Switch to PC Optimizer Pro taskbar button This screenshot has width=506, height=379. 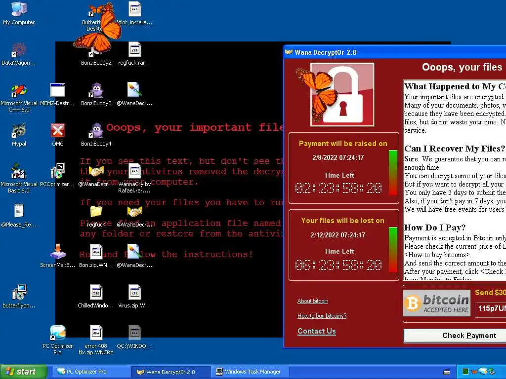point(92,372)
